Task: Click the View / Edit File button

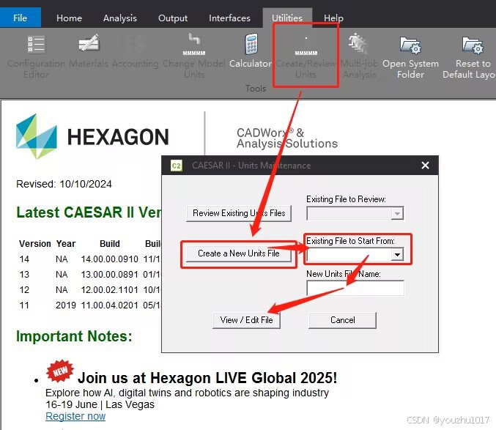Action: [x=246, y=320]
